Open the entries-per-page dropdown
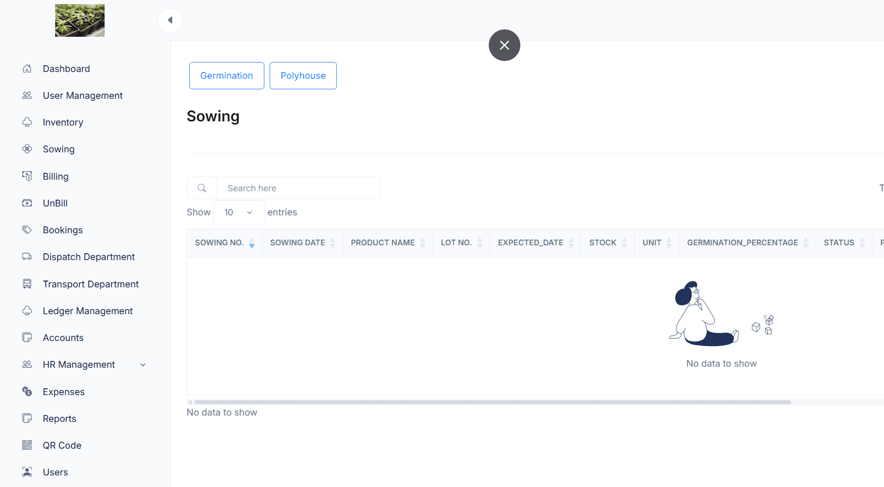 click(x=239, y=212)
